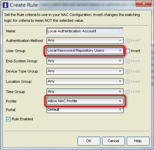154x150 pixels.
Task: Click Invert checkbox beside End-System Group
Action: (127, 61)
